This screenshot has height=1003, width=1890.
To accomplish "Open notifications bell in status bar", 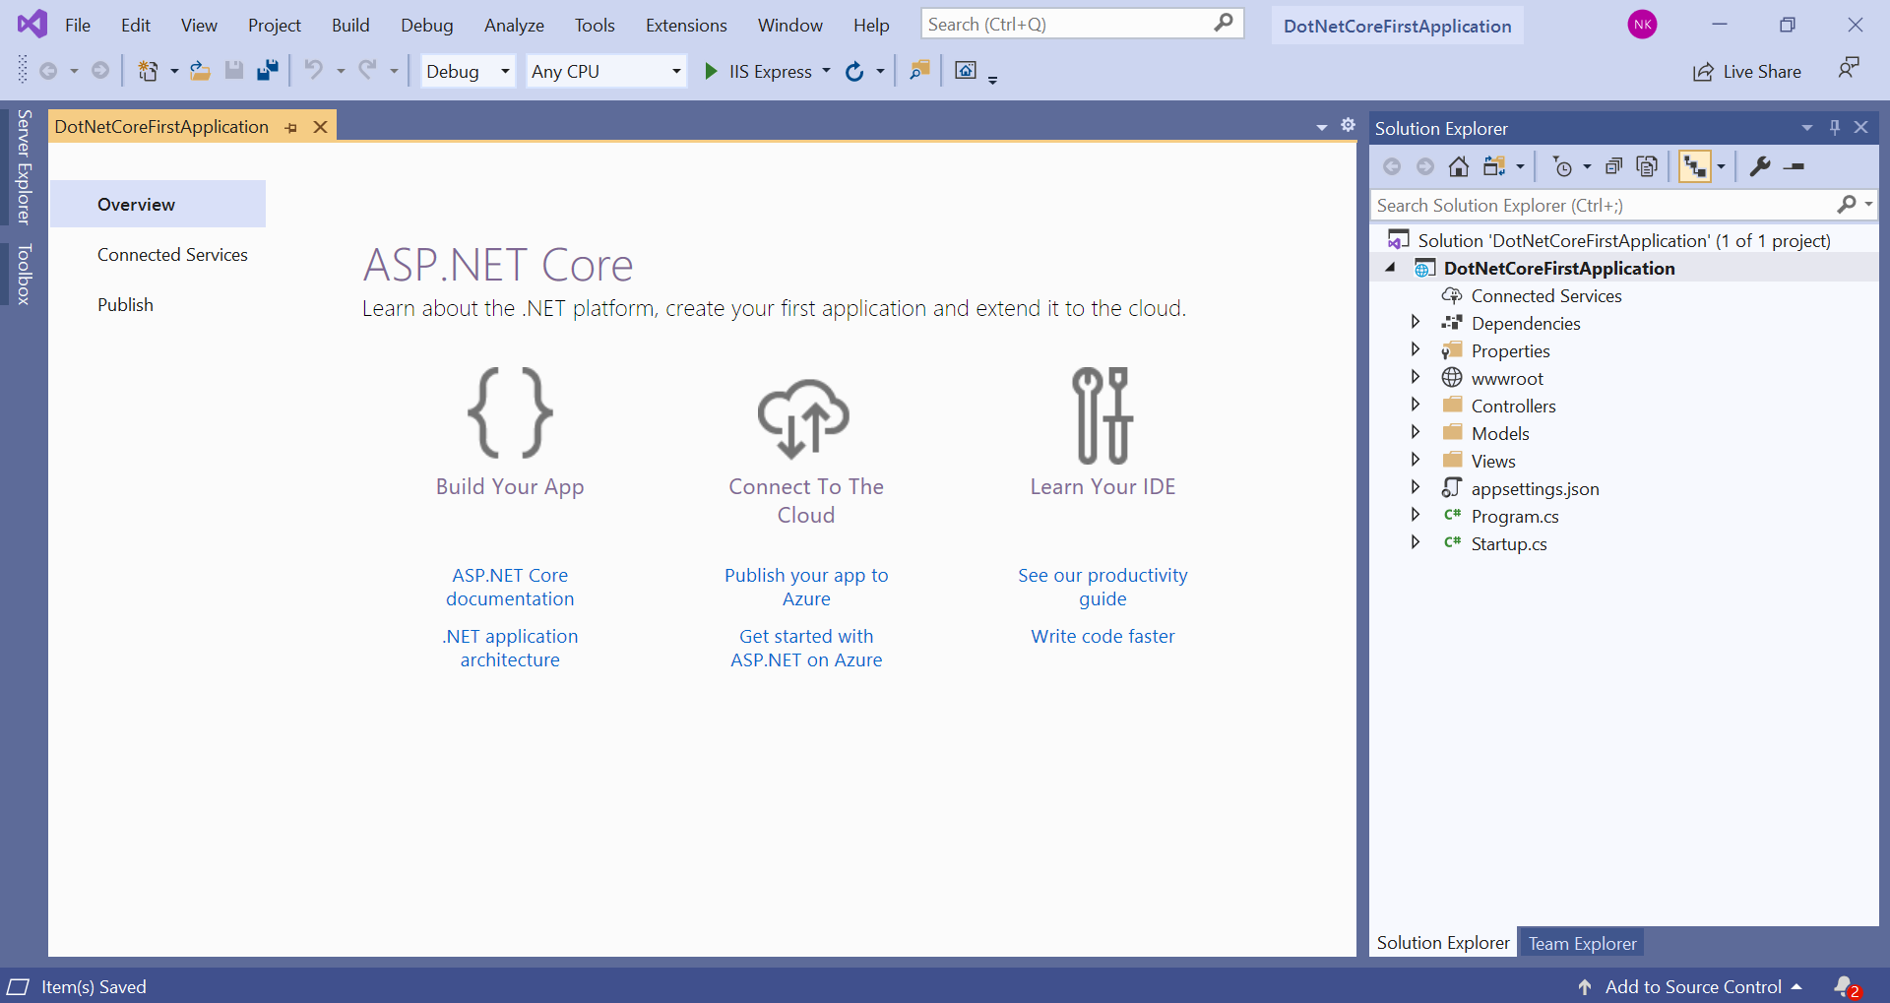I will (1846, 986).
